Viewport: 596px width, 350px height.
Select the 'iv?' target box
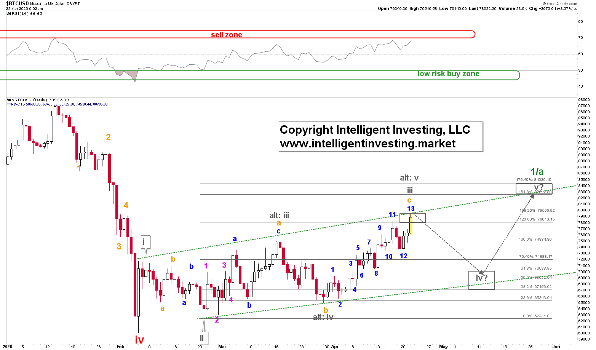click(481, 280)
